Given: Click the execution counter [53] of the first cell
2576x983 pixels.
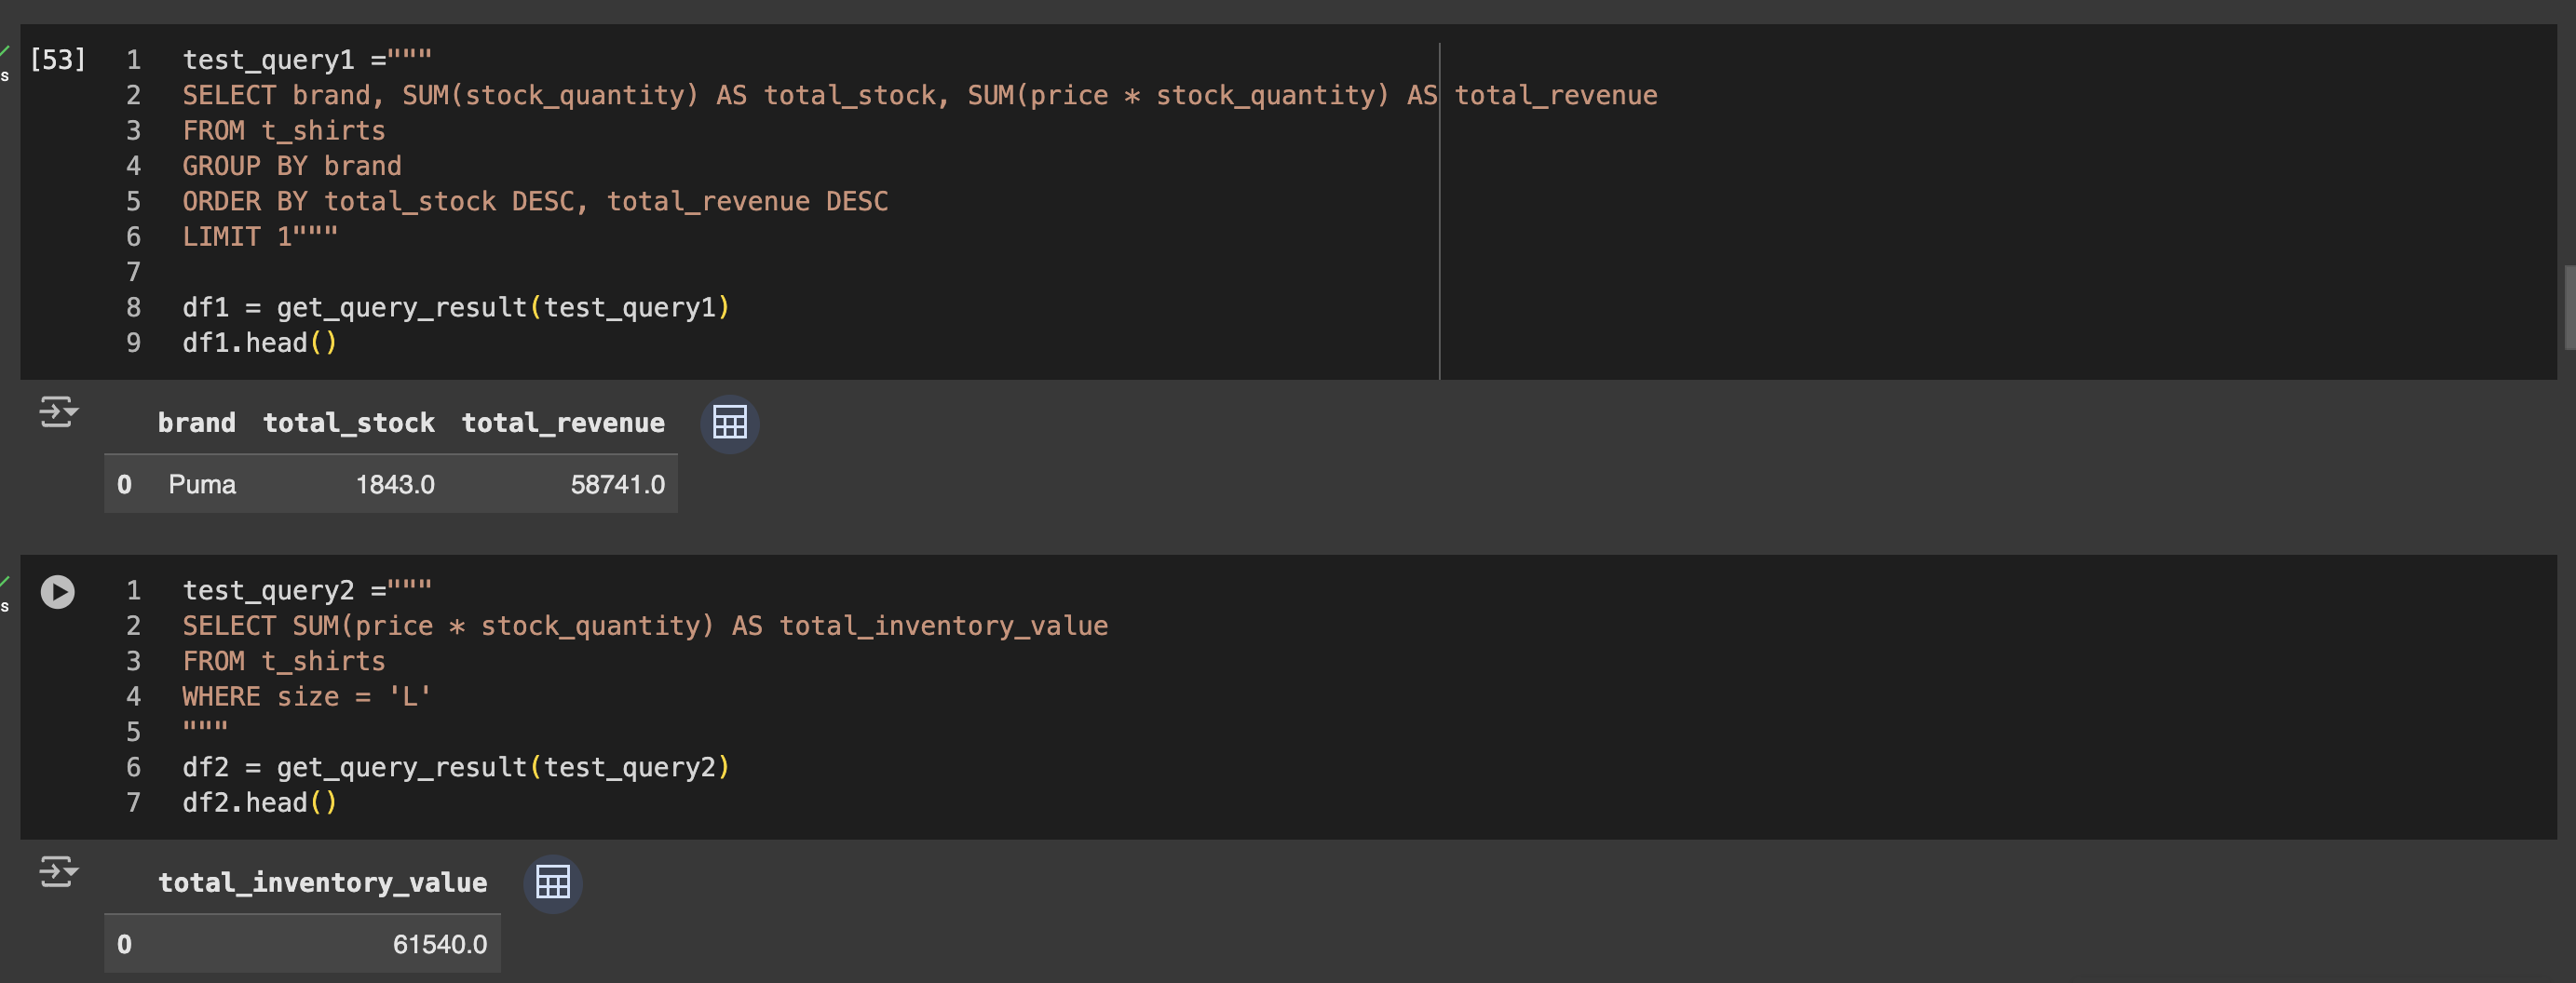Looking at the screenshot, I should pyautogui.click(x=58, y=59).
